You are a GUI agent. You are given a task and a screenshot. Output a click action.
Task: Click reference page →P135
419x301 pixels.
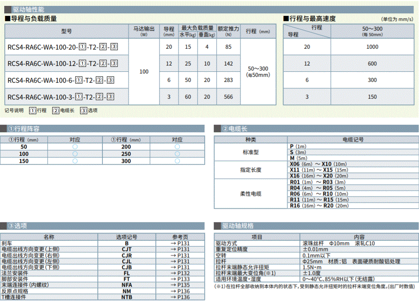tap(180, 285)
